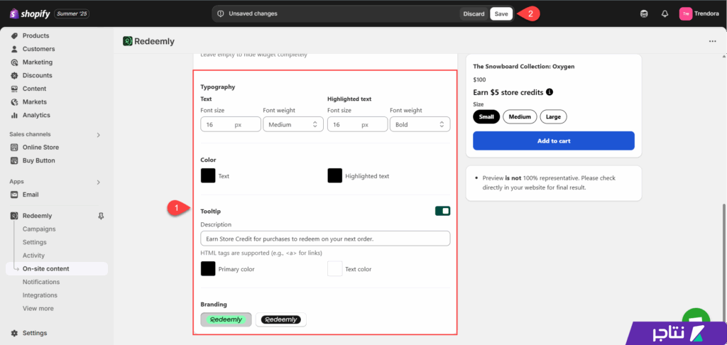Click the Trendora store avatar
The width and height of the screenshot is (727, 345).
click(686, 14)
